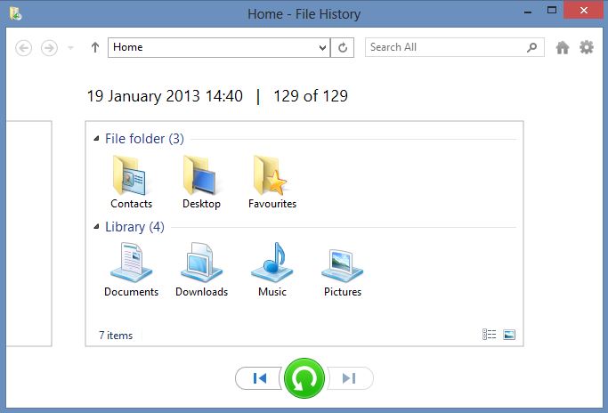Expand the address bar dropdown chevron
The image size is (608, 413).
pos(322,48)
